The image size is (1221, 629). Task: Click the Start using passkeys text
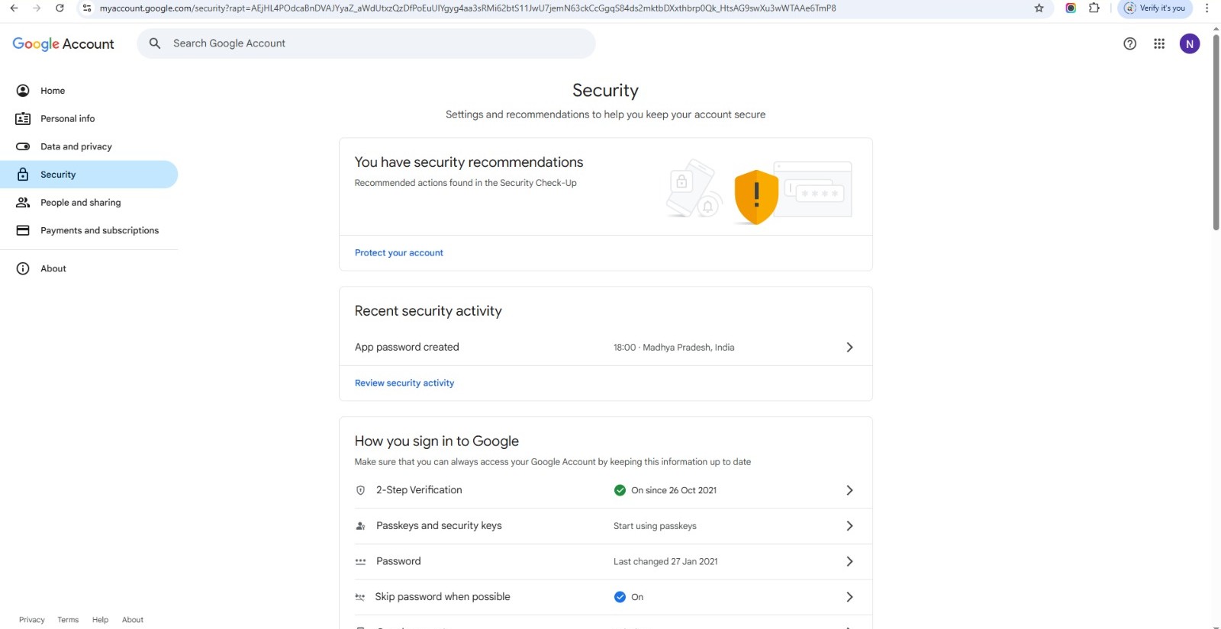pyautogui.click(x=655, y=526)
